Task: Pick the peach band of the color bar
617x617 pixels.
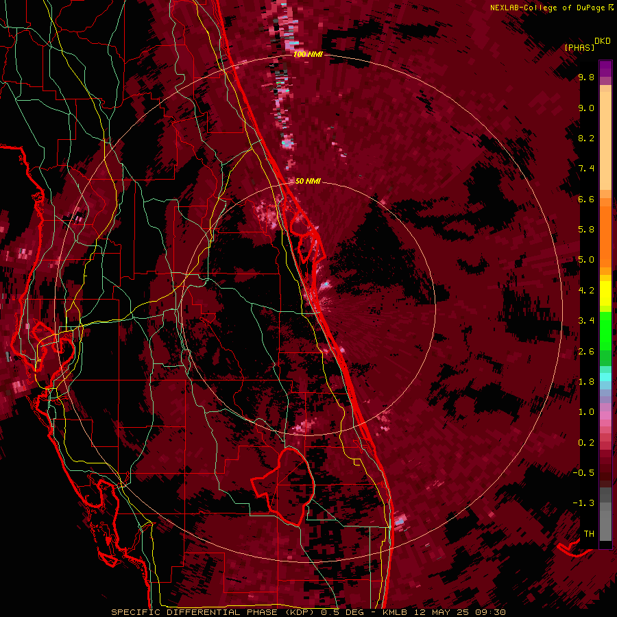Action: click(605, 141)
